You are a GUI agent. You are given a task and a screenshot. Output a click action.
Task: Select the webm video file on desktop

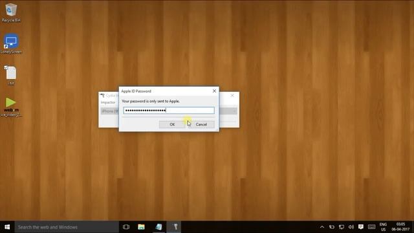[11, 107]
